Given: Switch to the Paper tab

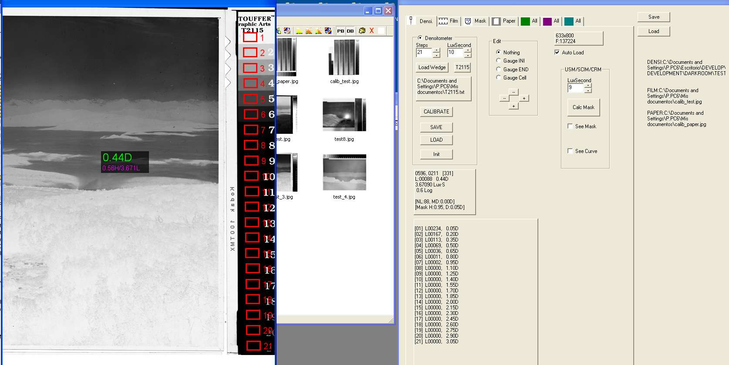Looking at the screenshot, I should point(504,21).
